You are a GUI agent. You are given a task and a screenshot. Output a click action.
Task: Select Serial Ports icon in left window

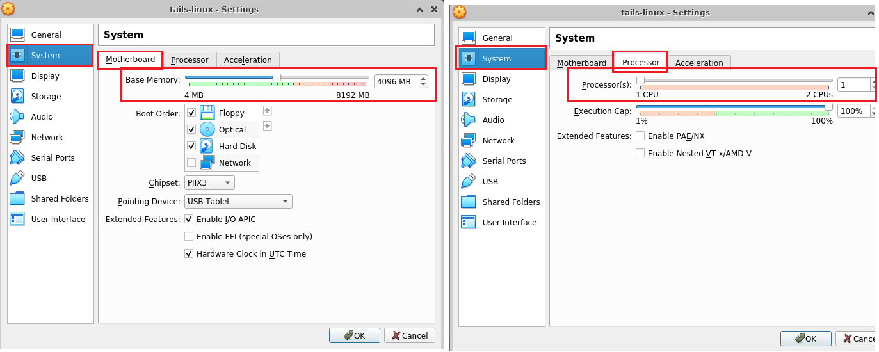click(x=18, y=157)
